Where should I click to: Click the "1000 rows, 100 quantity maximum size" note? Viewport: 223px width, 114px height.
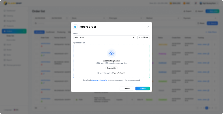(x=111, y=63)
